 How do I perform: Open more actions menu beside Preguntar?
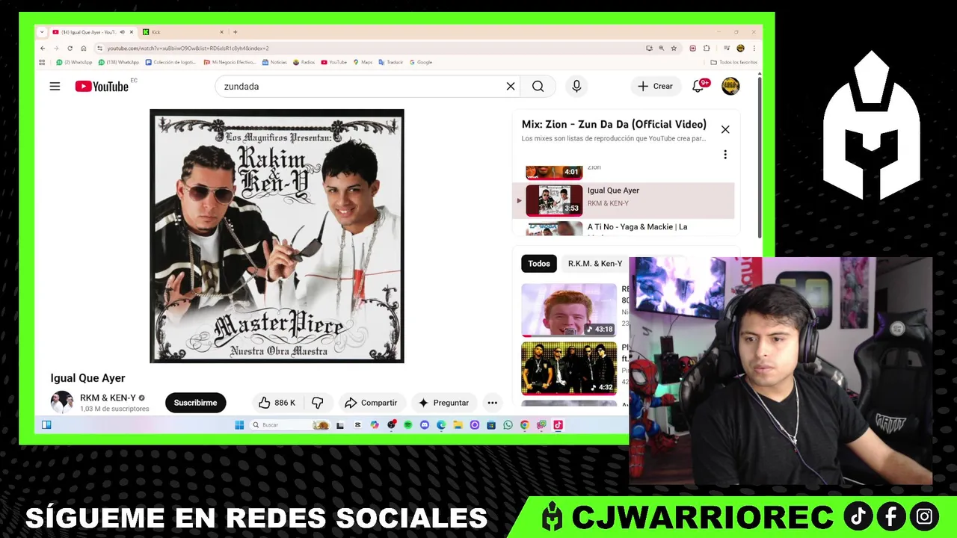(492, 403)
